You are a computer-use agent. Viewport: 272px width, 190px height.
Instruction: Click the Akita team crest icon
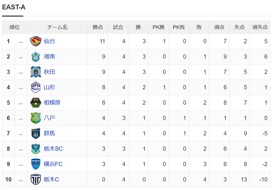36,72
